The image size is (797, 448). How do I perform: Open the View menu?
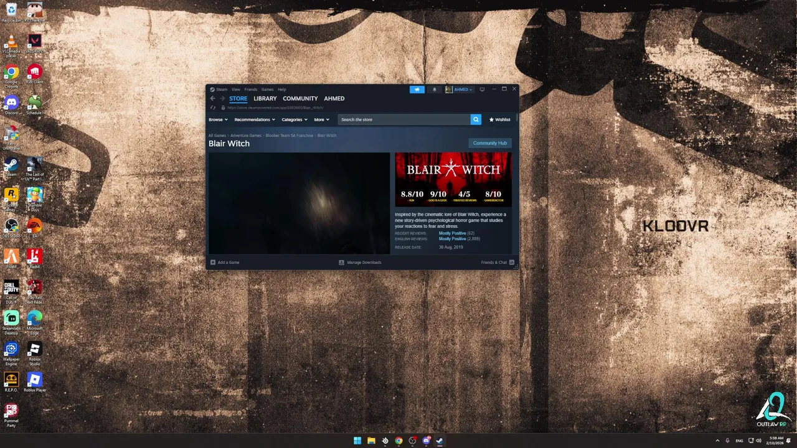pyautogui.click(x=236, y=90)
